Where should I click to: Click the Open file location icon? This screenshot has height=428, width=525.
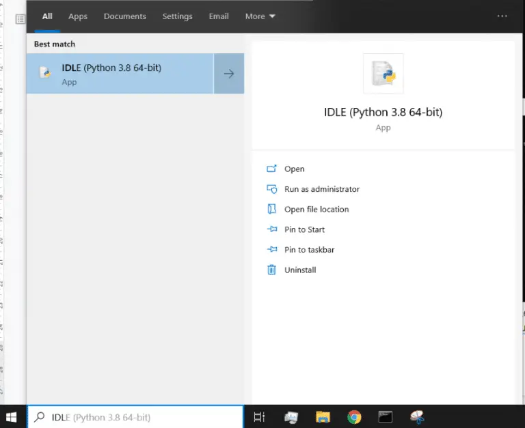tap(271, 210)
